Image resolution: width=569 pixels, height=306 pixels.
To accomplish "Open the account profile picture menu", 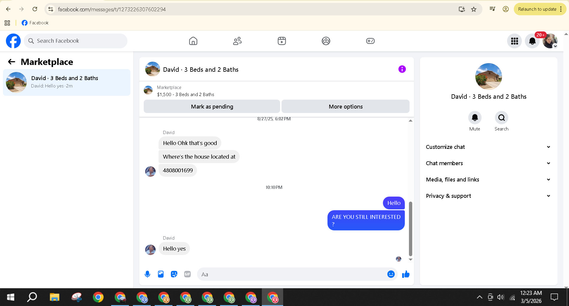I will [x=550, y=41].
